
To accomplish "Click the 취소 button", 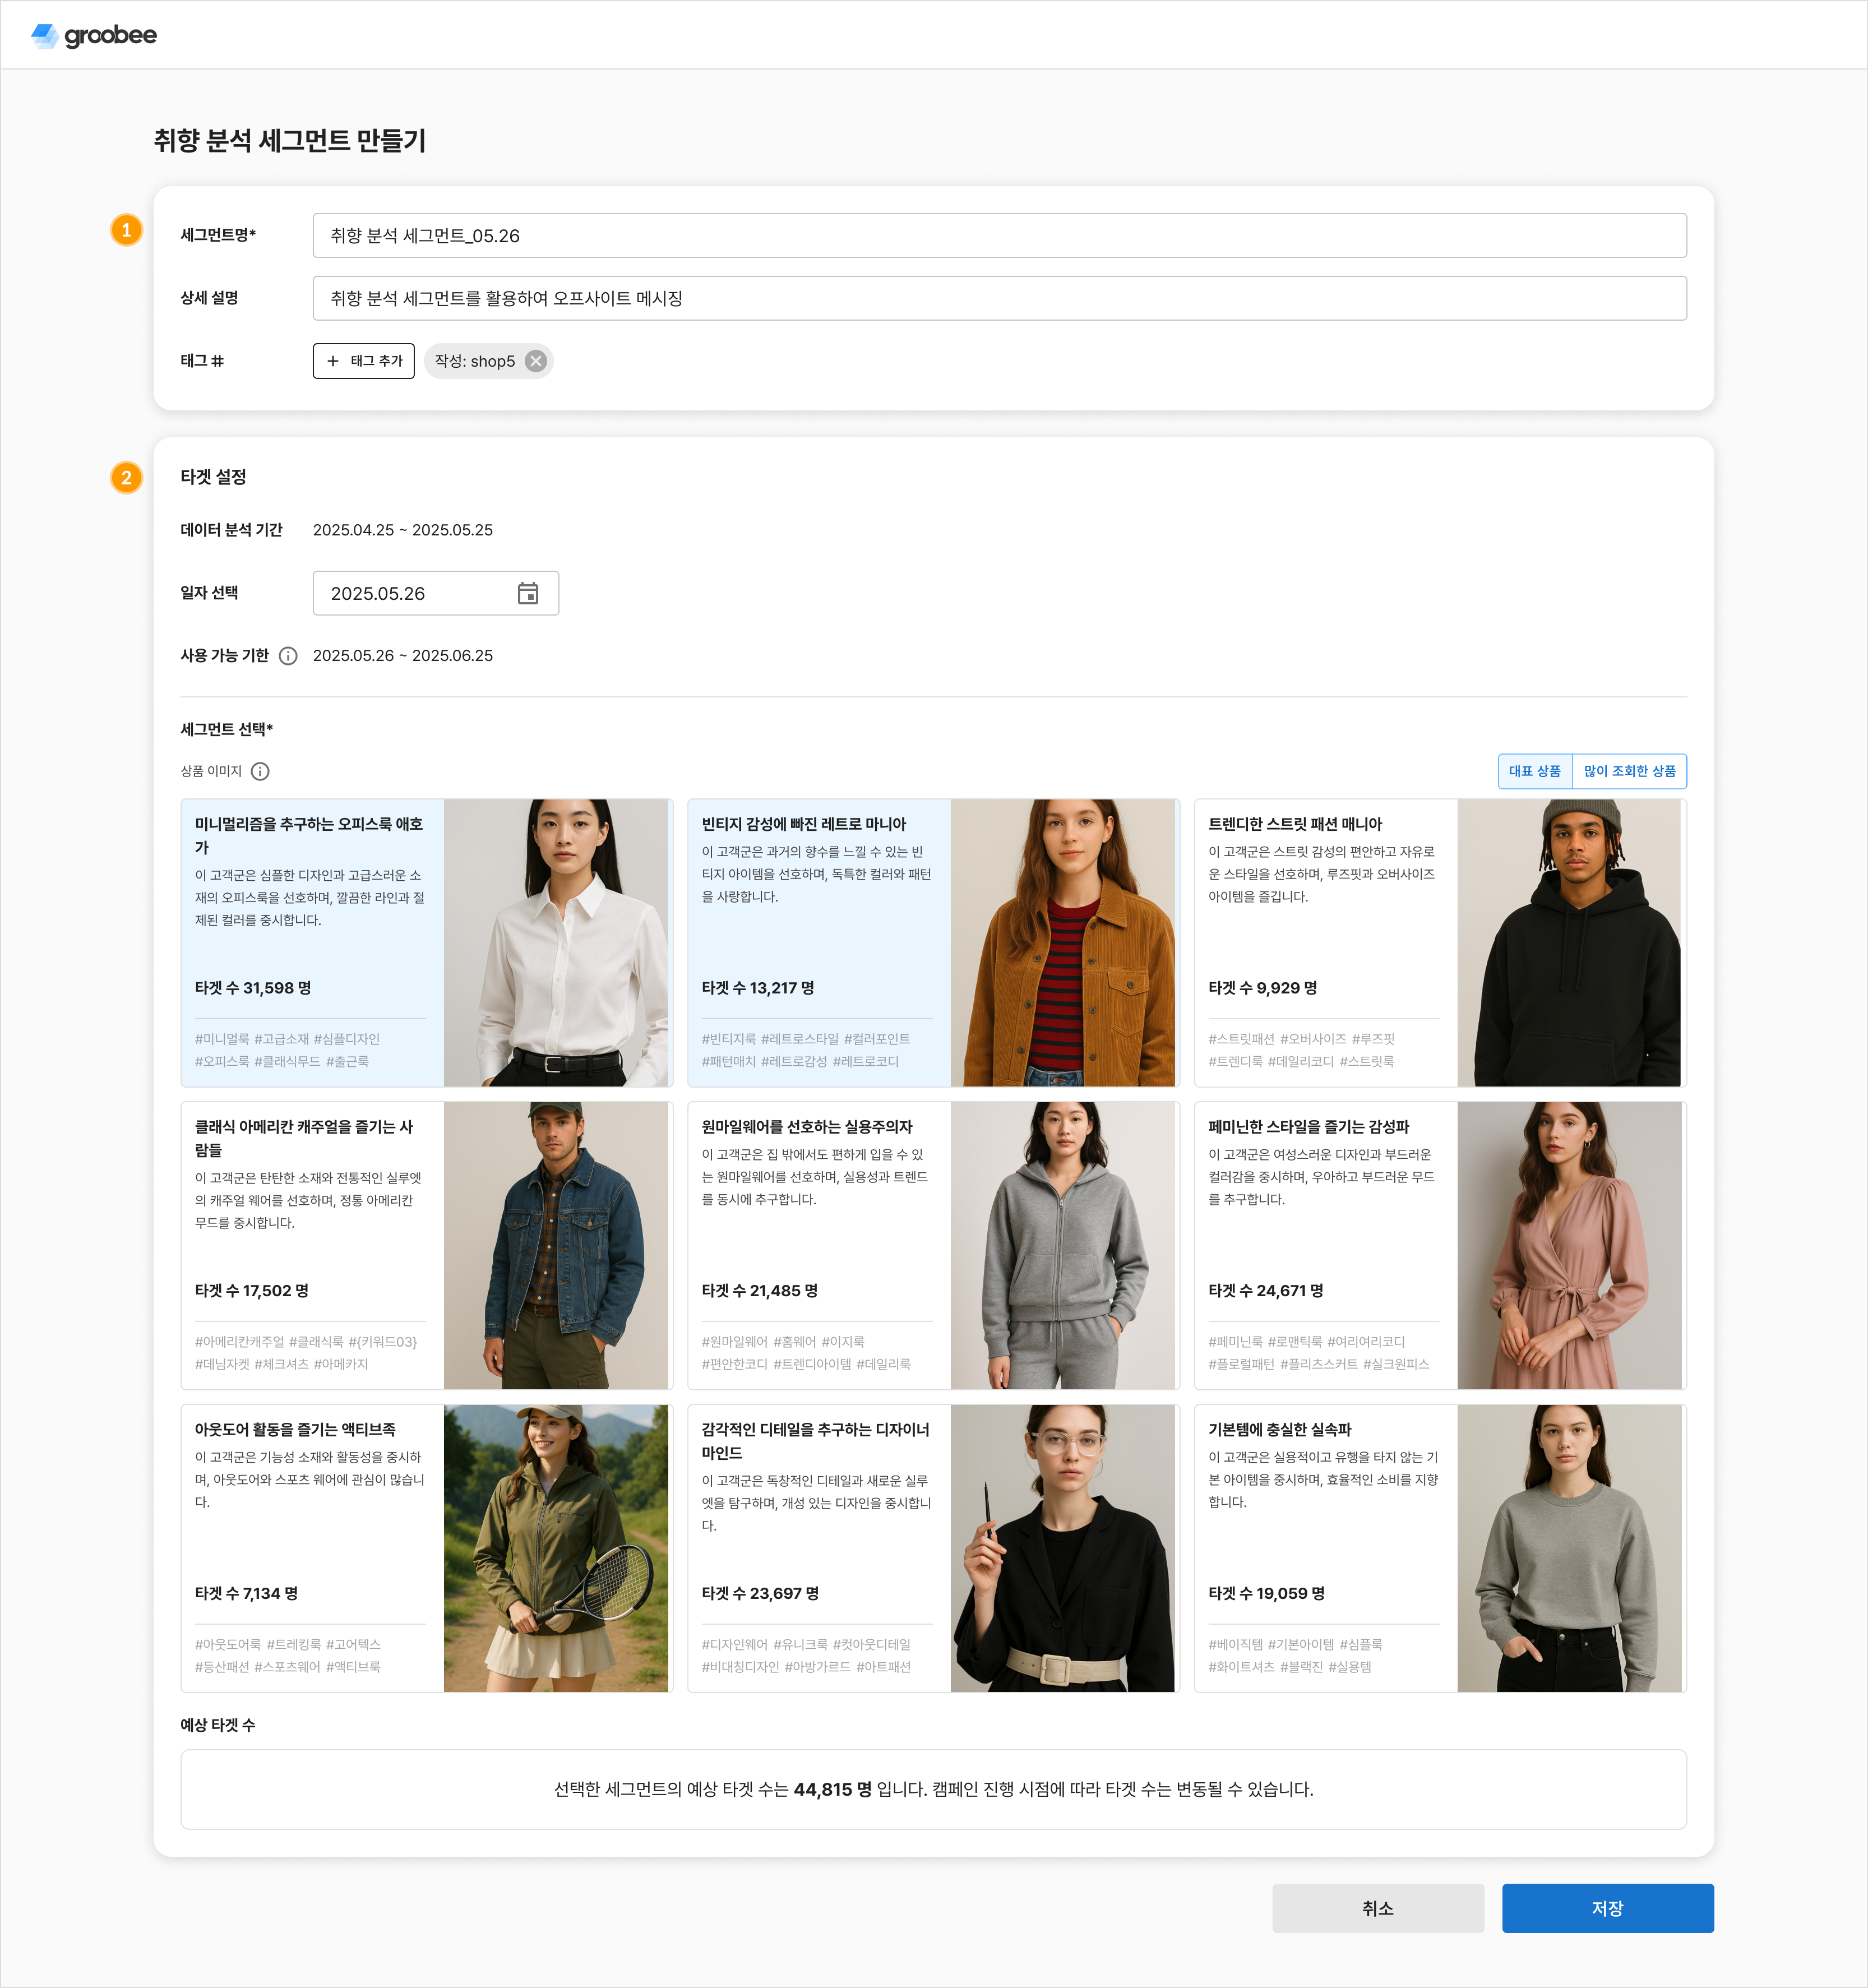I will pyautogui.click(x=1378, y=1909).
